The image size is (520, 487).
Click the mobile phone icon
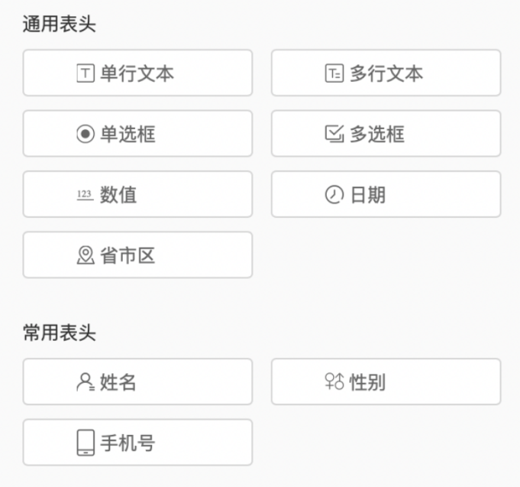(86, 443)
